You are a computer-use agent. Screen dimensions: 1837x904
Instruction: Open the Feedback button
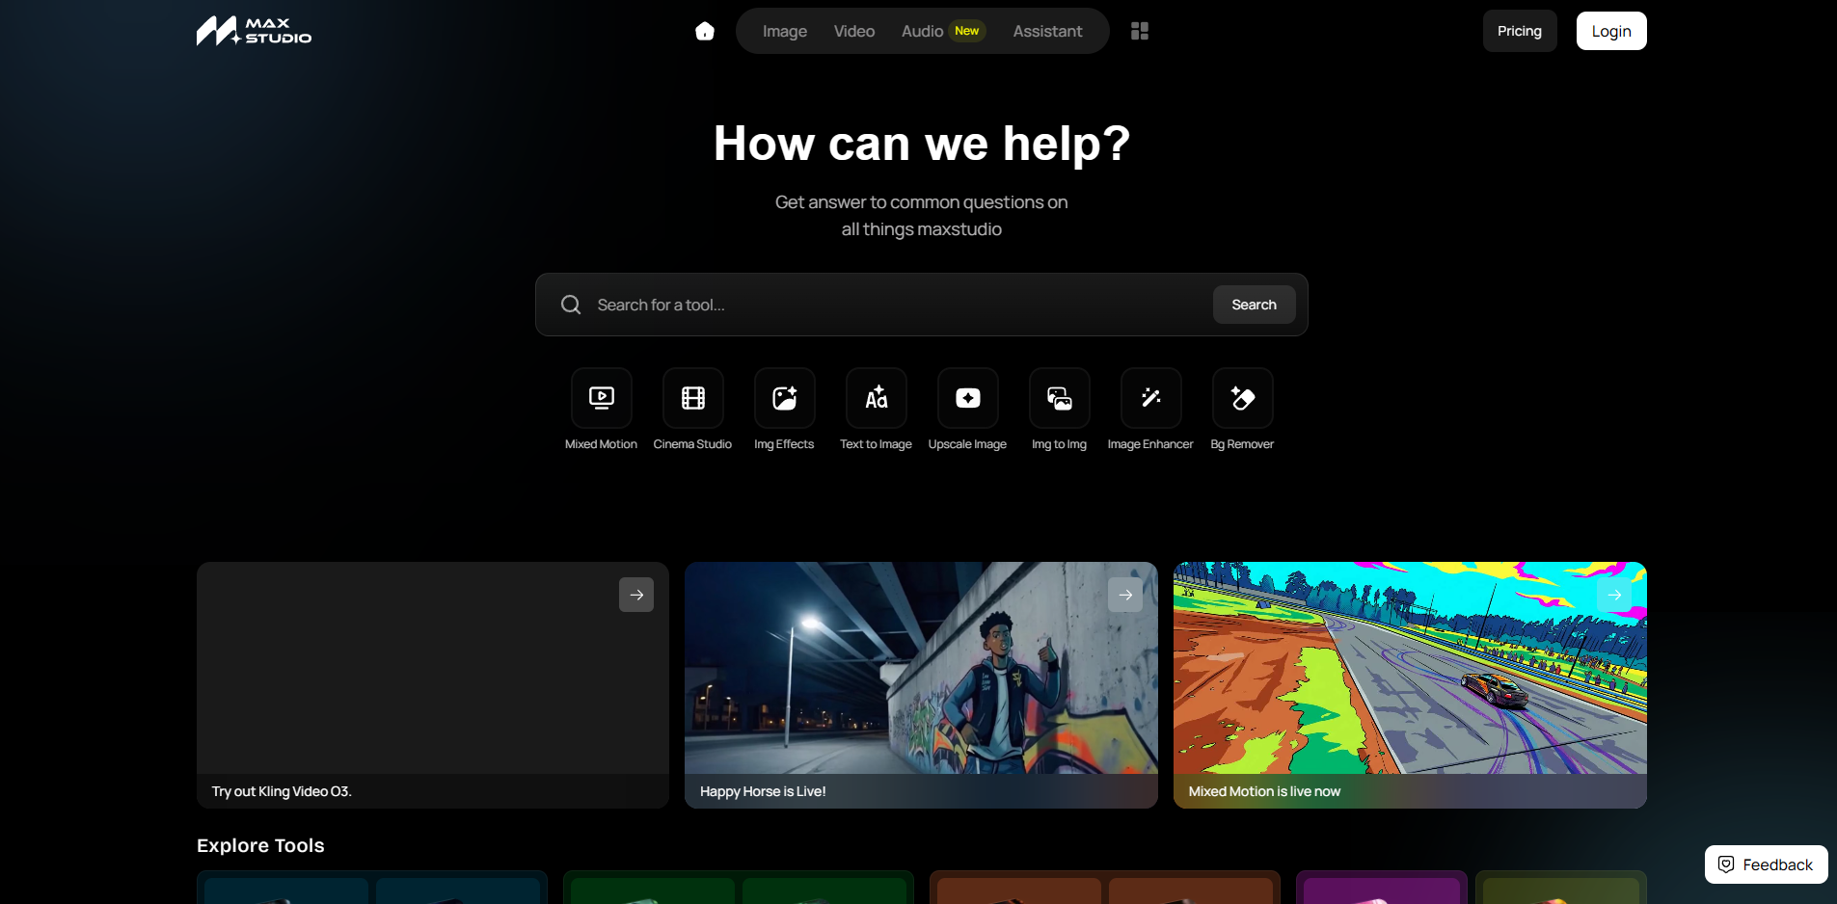[1766, 864]
